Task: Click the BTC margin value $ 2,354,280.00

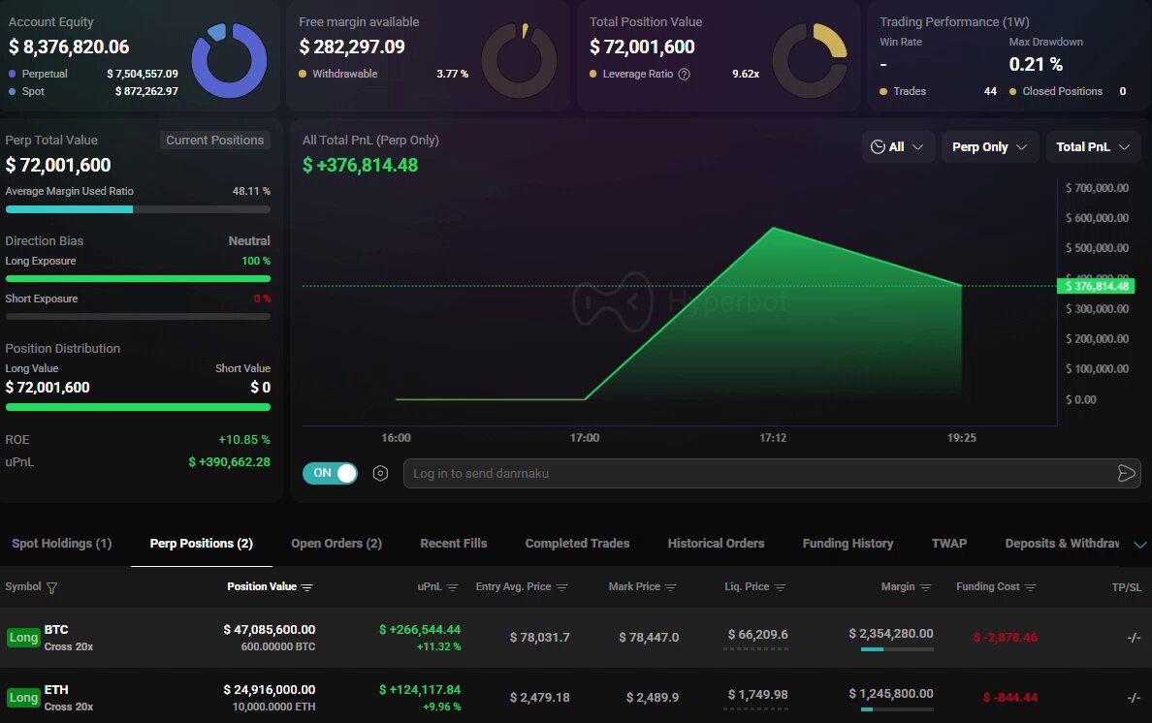Action: tap(891, 634)
